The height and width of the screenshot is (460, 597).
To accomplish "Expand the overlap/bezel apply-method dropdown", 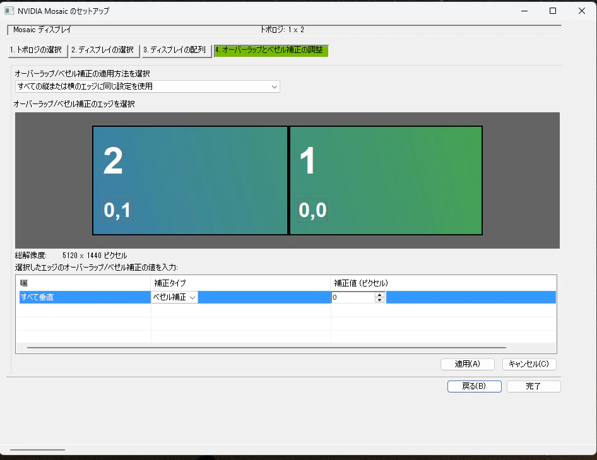I will (x=147, y=86).
